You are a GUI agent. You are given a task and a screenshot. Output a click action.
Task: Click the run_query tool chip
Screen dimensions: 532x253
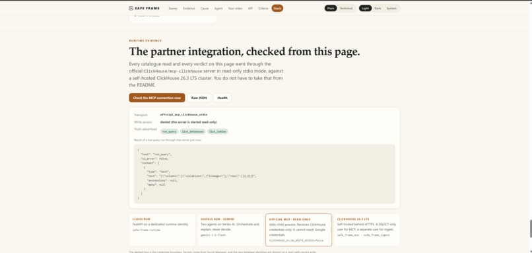[170, 131]
